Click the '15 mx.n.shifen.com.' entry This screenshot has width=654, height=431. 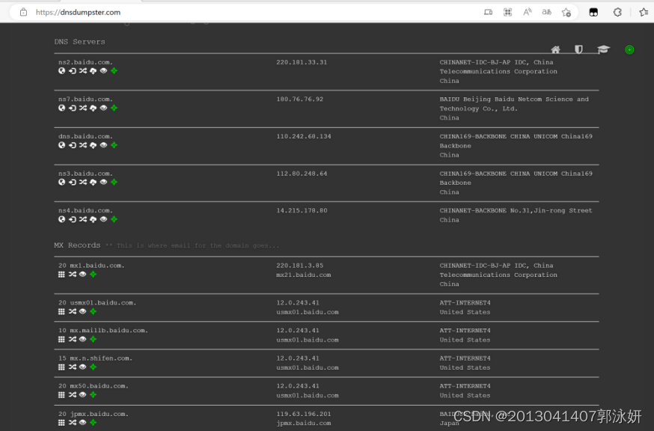pos(95,358)
